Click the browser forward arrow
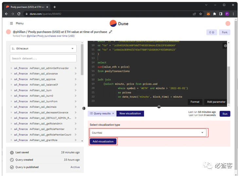 13,14
